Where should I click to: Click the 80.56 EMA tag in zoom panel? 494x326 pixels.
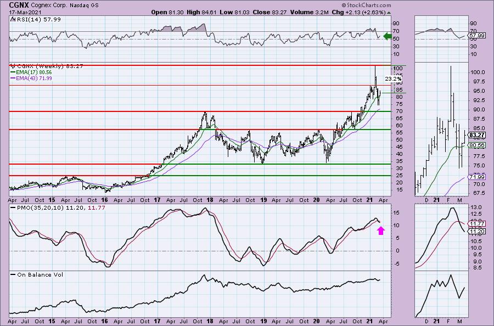click(476, 145)
